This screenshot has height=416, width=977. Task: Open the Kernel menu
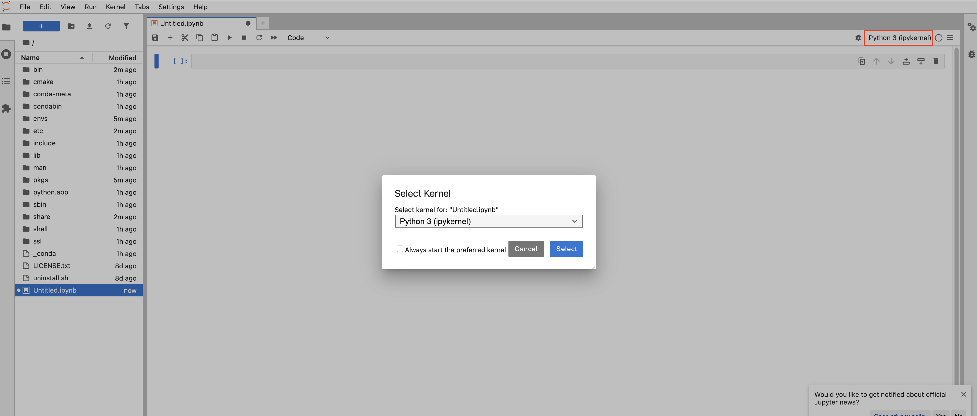coord(115,7)
